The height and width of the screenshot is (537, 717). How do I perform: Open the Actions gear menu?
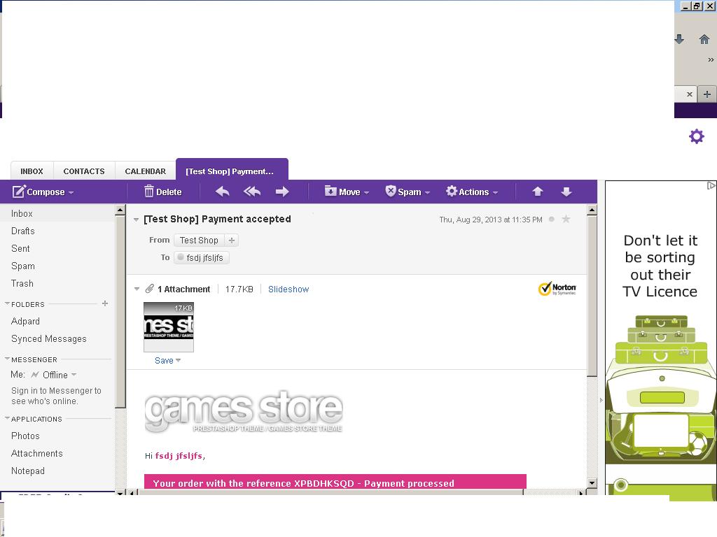[472, 192]
